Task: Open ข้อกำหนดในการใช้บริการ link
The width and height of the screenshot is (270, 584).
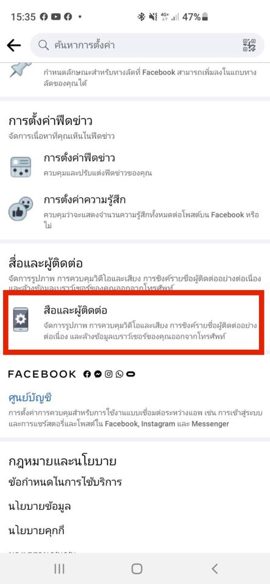Action: click(x=65, y=482)
